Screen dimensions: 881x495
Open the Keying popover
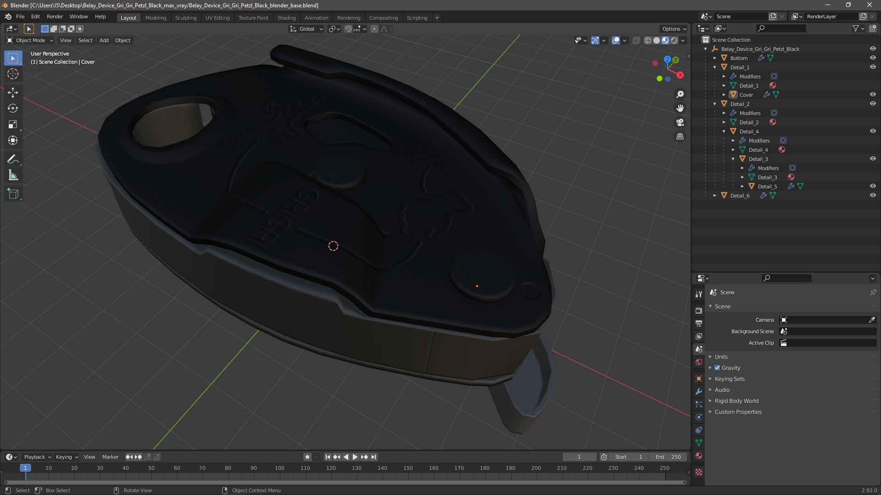67,457
